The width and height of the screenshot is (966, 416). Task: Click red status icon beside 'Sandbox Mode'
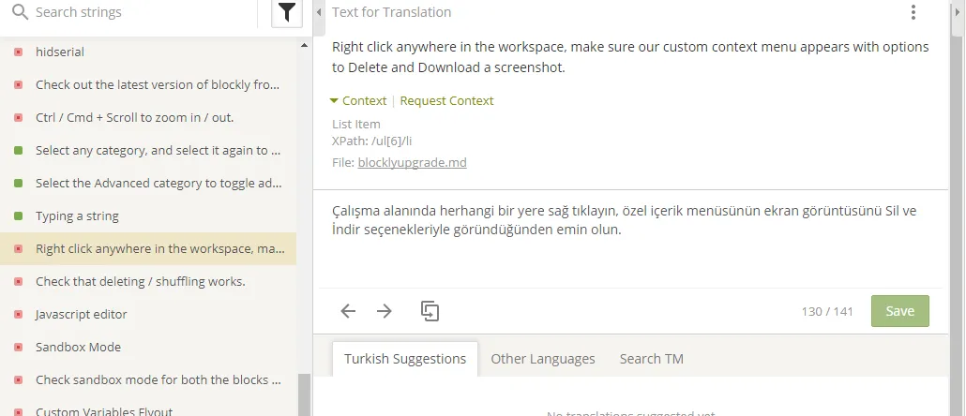(19, 347)
